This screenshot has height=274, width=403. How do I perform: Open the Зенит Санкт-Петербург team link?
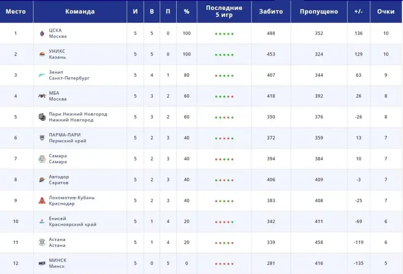click(69, 75)
